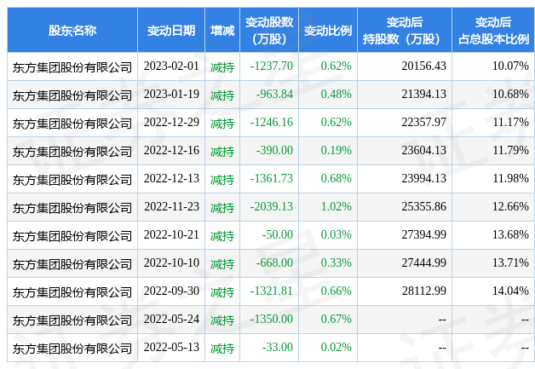Click the change ratio 0.67%
This screenshot has width=535, height=369.
pyautogui.click(x=337, y=320)
